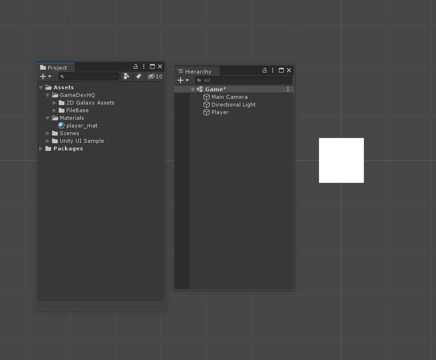
Task: Collapse the Materials folder arrow
Action: click(x=48, y=118)
